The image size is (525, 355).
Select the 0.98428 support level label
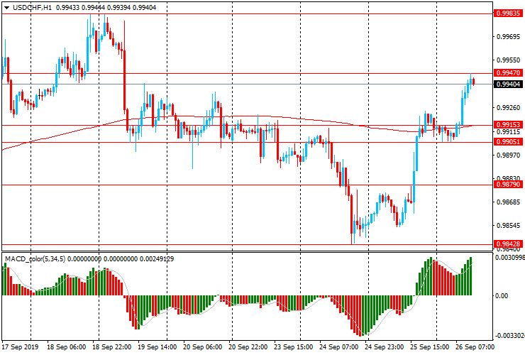tap(508, 244)
